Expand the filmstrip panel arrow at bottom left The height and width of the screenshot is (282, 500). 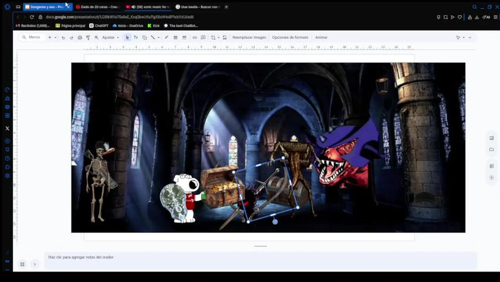point(34,264)
